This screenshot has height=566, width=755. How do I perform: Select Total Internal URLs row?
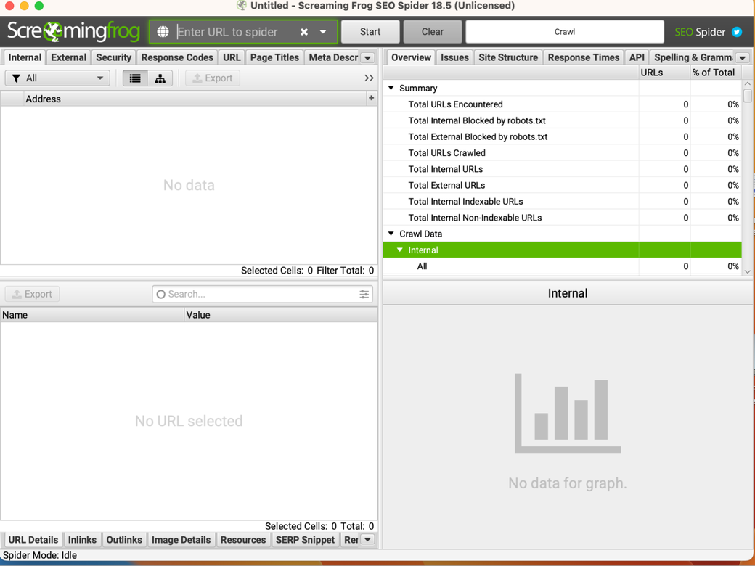pyautogui.click(x=563, y=169)
